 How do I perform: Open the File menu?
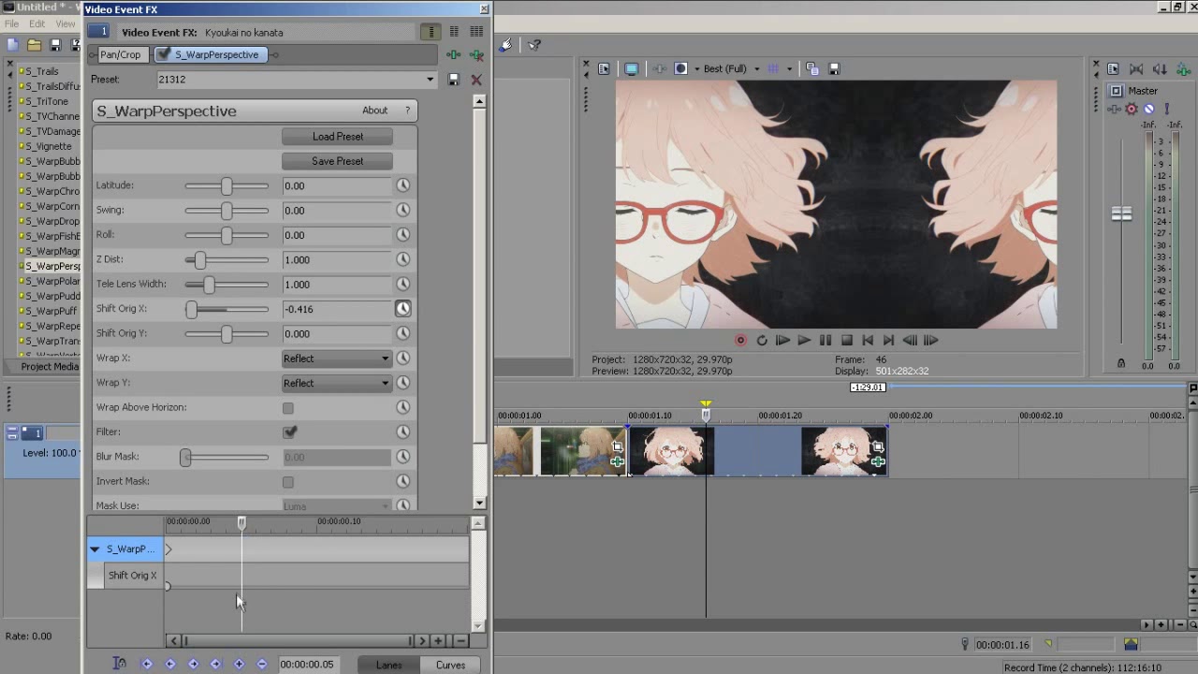11,23
